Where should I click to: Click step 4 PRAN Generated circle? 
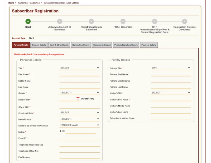[123, 21]
